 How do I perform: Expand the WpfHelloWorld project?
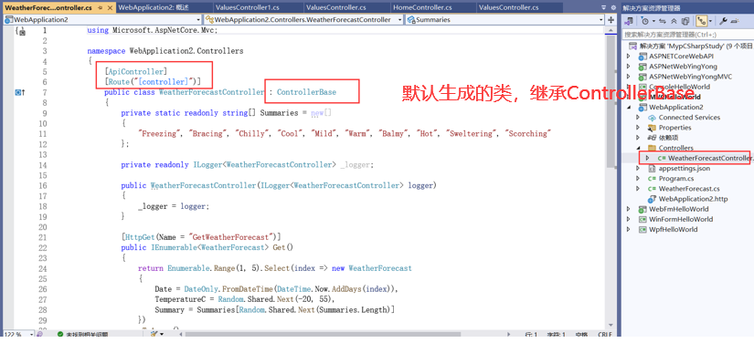(x=628, y=229)
